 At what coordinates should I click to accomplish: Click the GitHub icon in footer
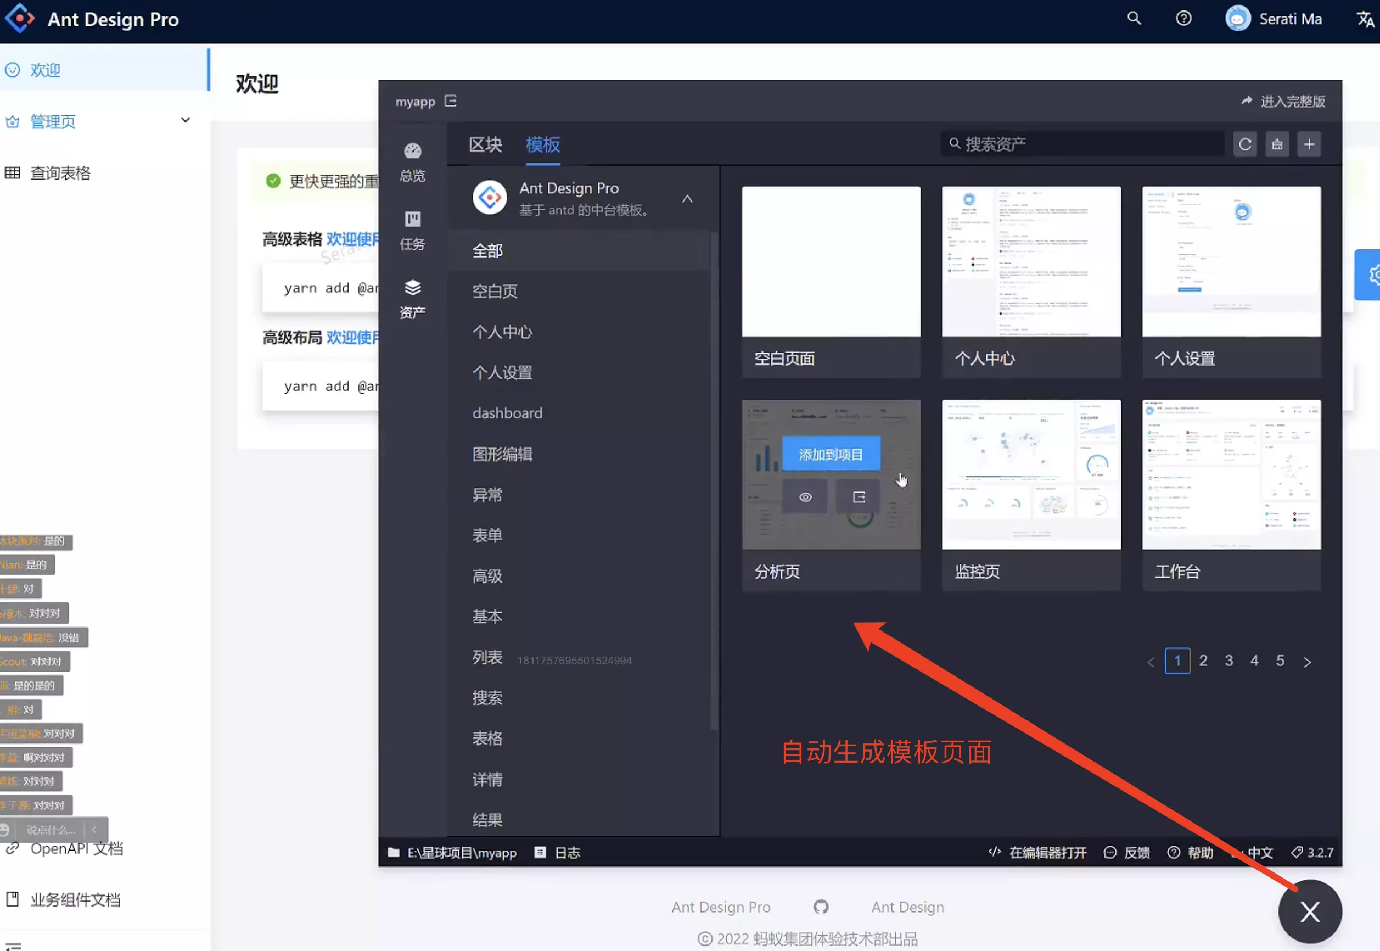tap(821, 907)
